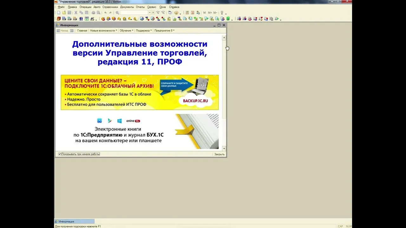The image size is (406, 228).
Task: Click the Undo arrow icon
Action: tap(106, 13)
